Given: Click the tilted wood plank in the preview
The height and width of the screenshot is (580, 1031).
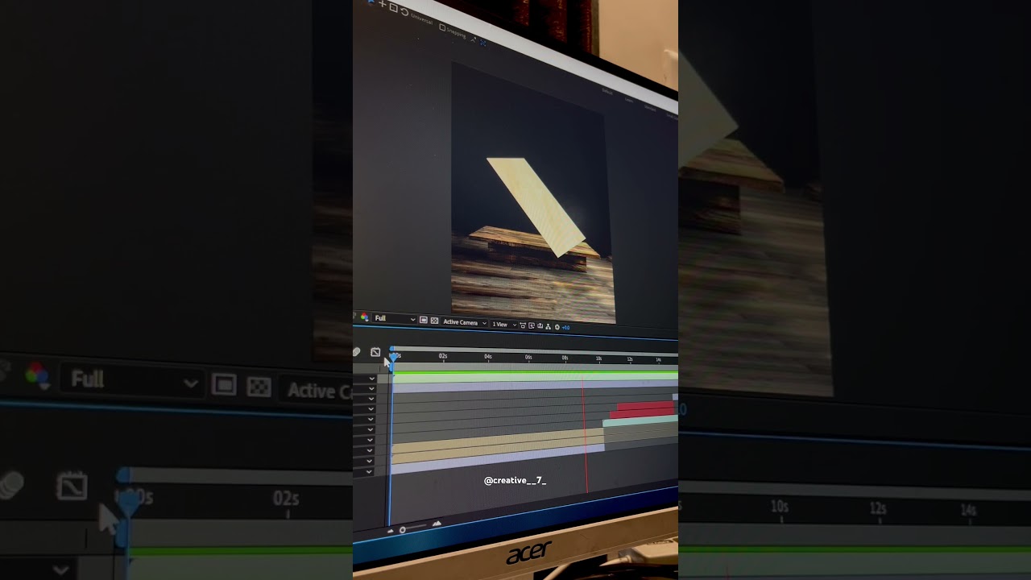Looking at the screenshot, I should click(x=536, y=206).
